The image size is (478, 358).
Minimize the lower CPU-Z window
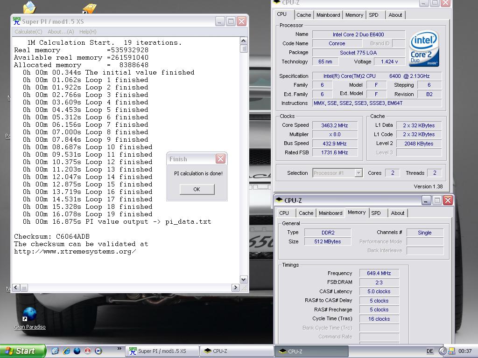coord(426,200)
